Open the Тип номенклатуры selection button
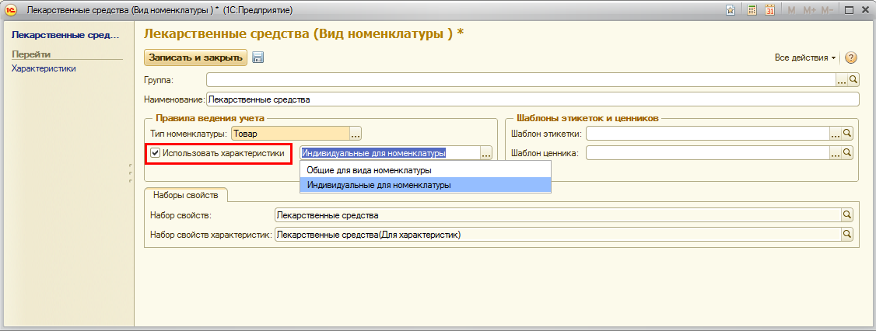This screenshot has width=876, height=331. pyautogui.click(x=356, y=134)
